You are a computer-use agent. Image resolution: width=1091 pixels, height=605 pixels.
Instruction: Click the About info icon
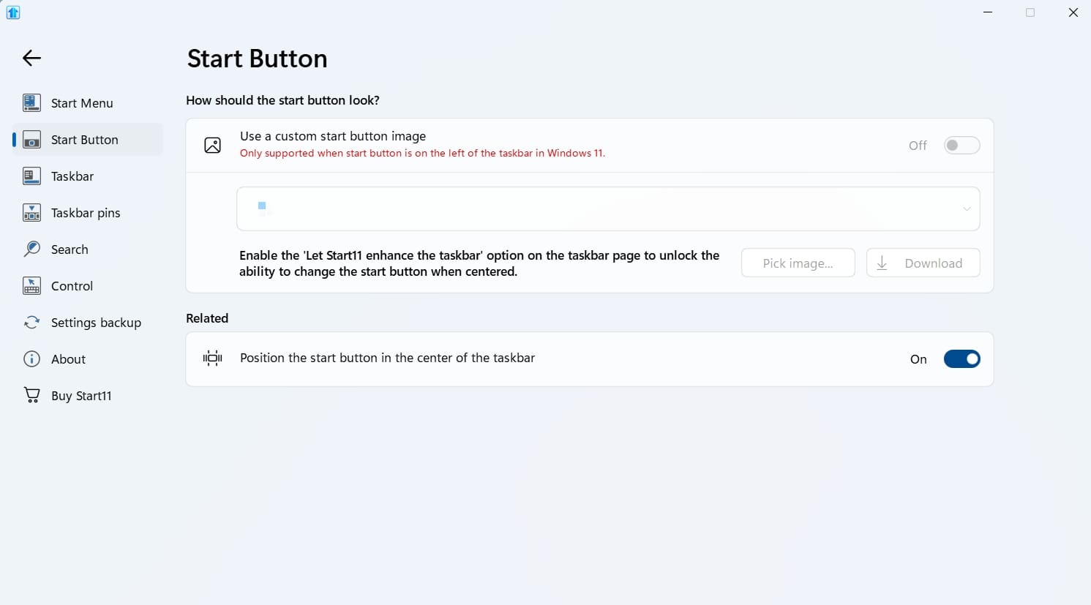click(x=31, y=359)
